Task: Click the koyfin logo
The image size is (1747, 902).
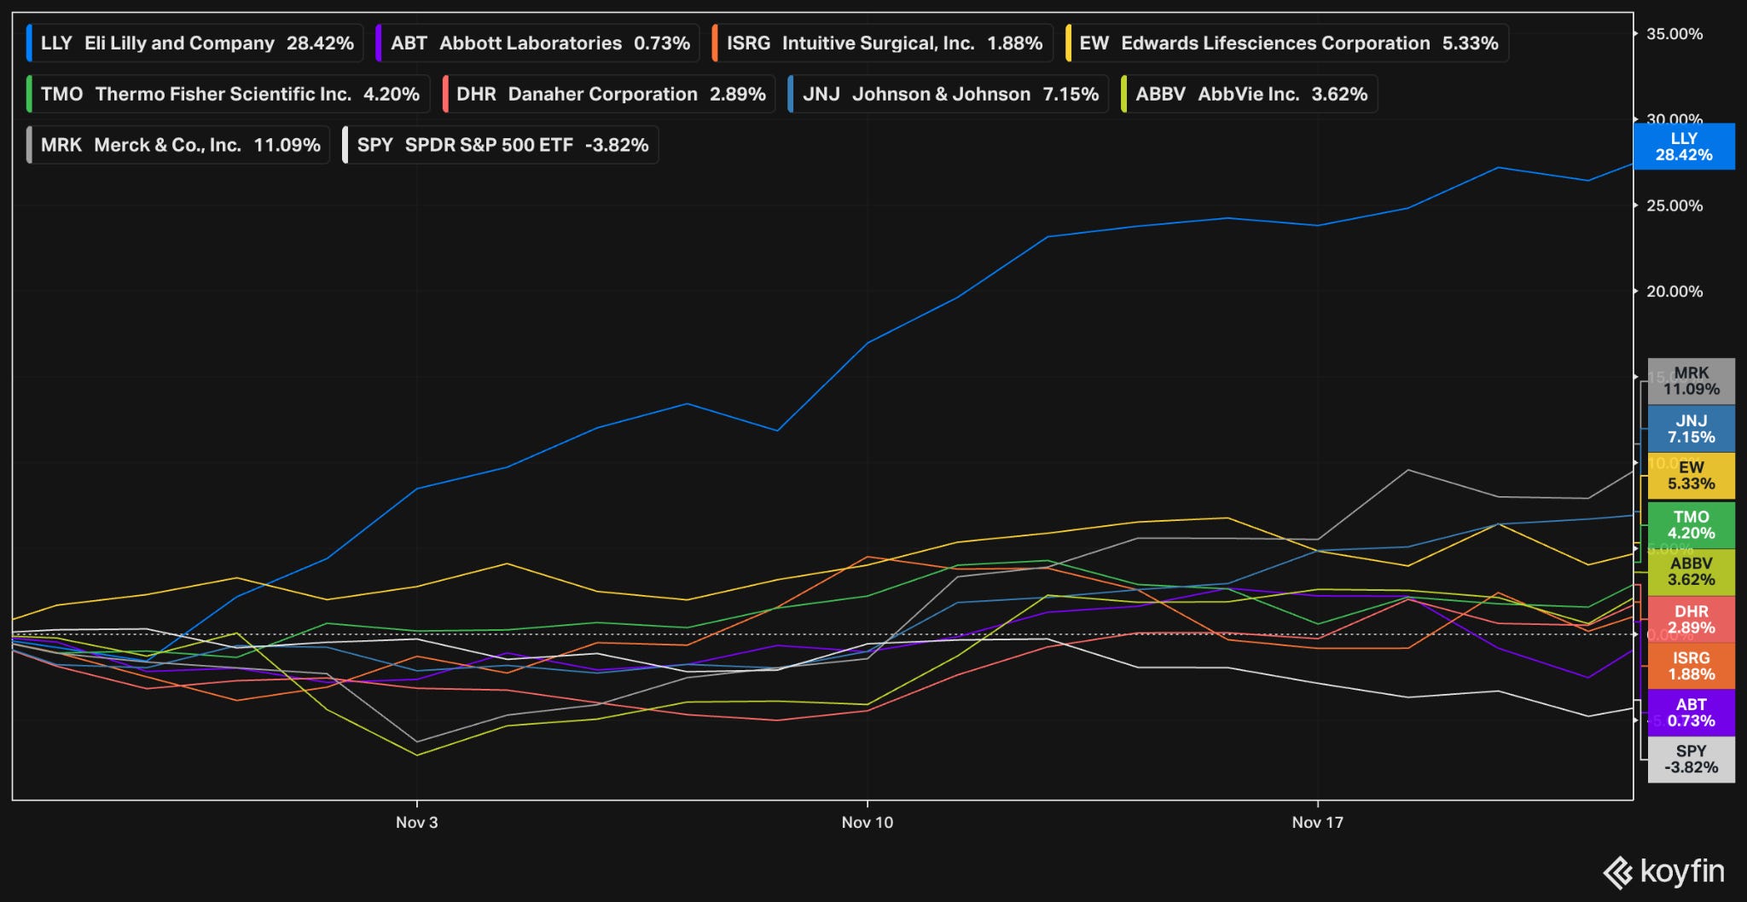Action: (x=1664, y=872)
